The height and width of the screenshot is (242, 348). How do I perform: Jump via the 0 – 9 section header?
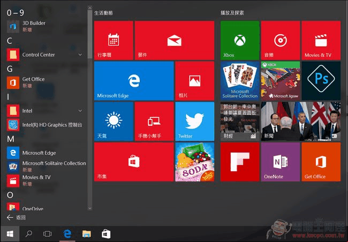click(16, 13)
